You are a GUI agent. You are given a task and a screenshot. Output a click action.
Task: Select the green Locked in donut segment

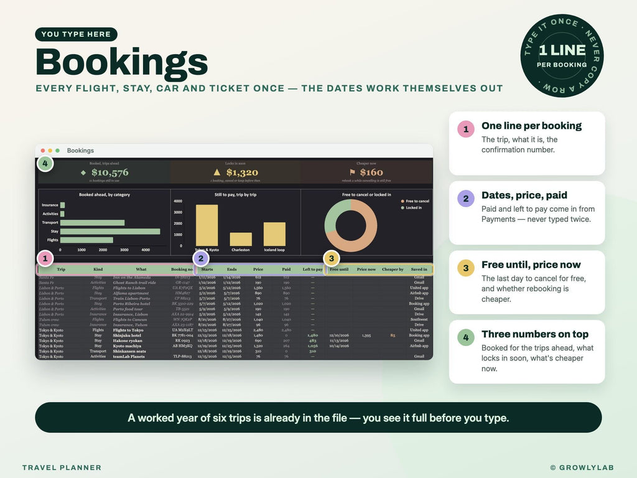[x=334, y=215]
